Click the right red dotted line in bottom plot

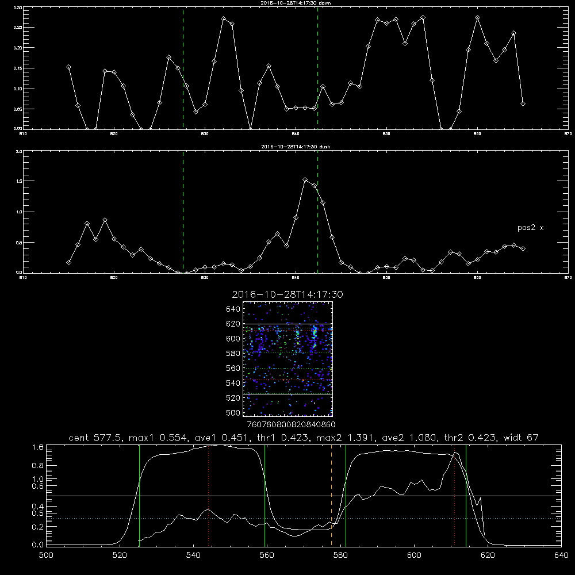pyautogui.click(x=454, y=495)
